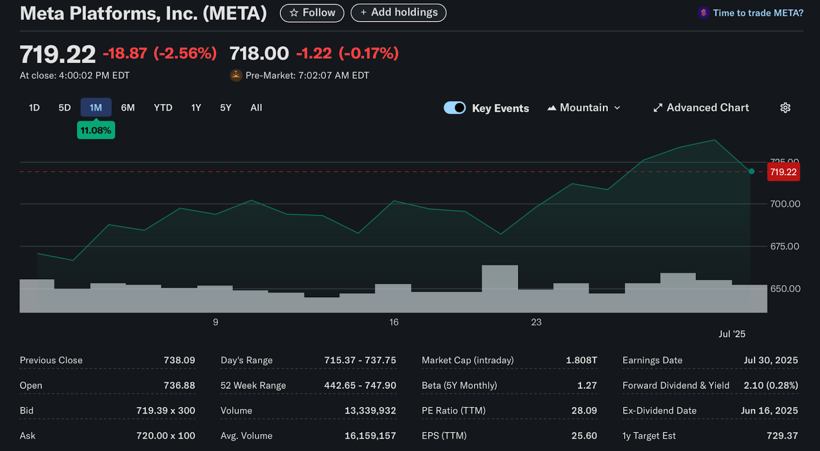Show the All time range

[x=256, y=108]
